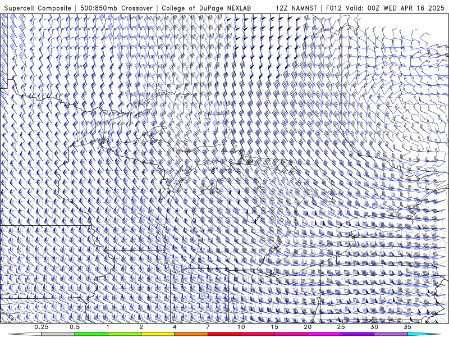Click the yellow-green legend segment between 1 and 2
The image size is (449, 337).
click(125, 334)
